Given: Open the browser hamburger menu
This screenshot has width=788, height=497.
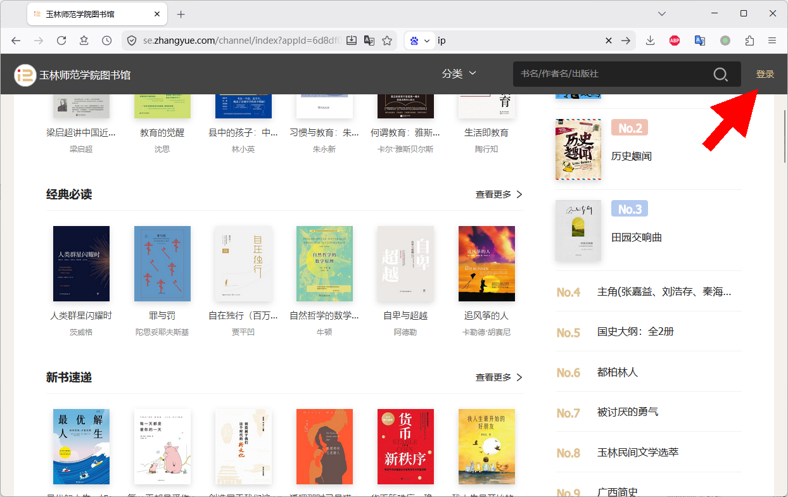Looking at the screenshot, I should 772,41.
